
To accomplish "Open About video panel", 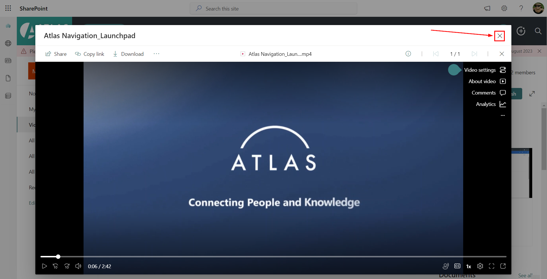I will click(487, 81).
